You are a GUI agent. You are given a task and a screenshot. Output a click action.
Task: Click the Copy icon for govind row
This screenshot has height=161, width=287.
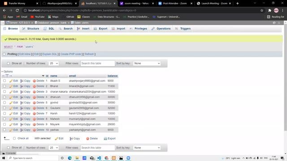click(x=22, y=103)
